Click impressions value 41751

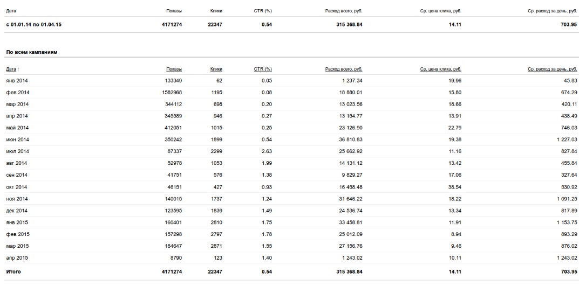coord(174,175)
